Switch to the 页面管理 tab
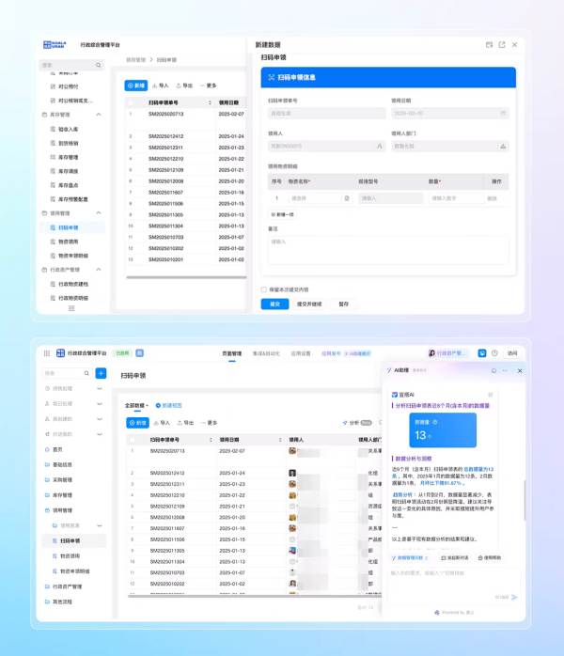 232,353
